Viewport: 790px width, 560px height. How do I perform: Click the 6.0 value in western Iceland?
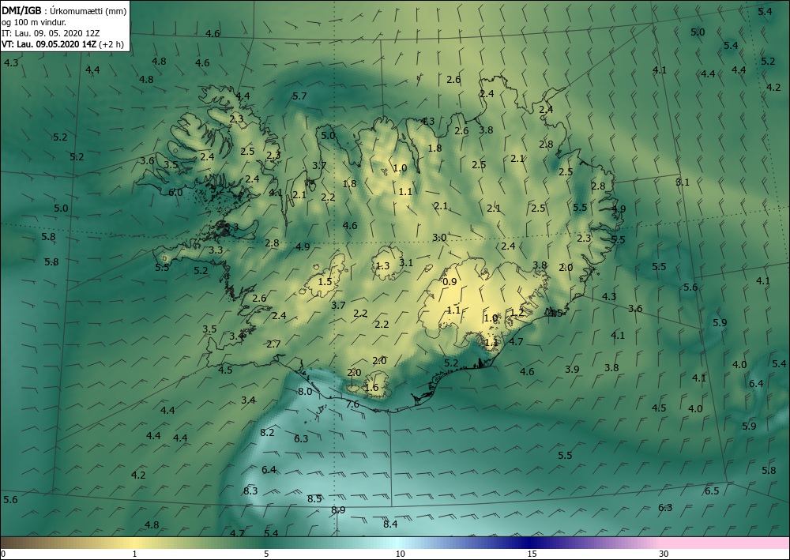(175, 193)
